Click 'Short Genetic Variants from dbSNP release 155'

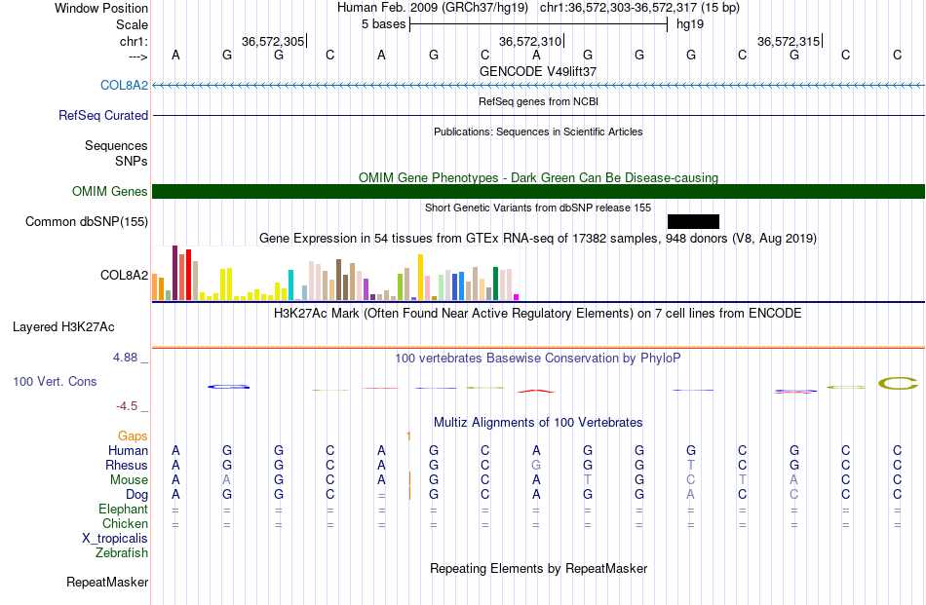[538, 208]
